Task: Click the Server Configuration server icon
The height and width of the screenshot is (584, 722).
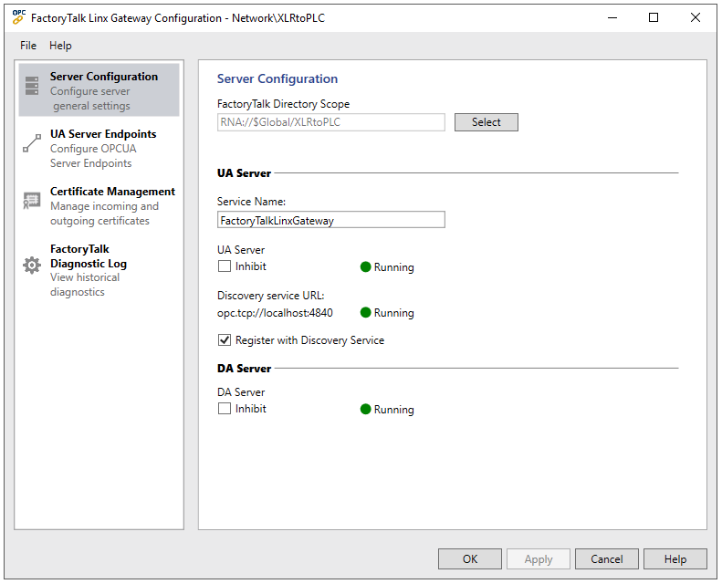Action: [32, 86]
